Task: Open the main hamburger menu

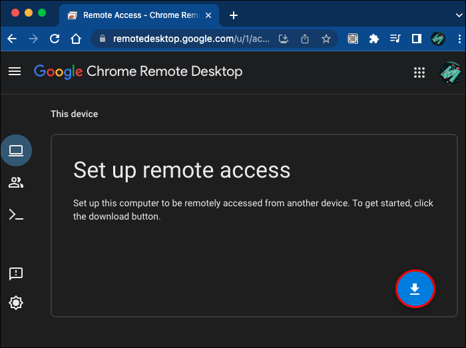Action: [x=15, y=71]
